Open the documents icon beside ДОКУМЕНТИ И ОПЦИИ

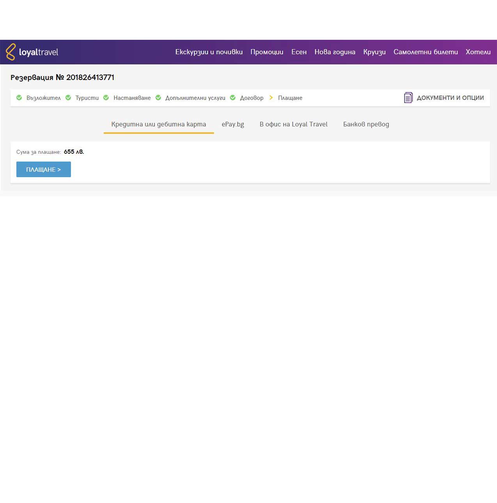click(408, 98)
